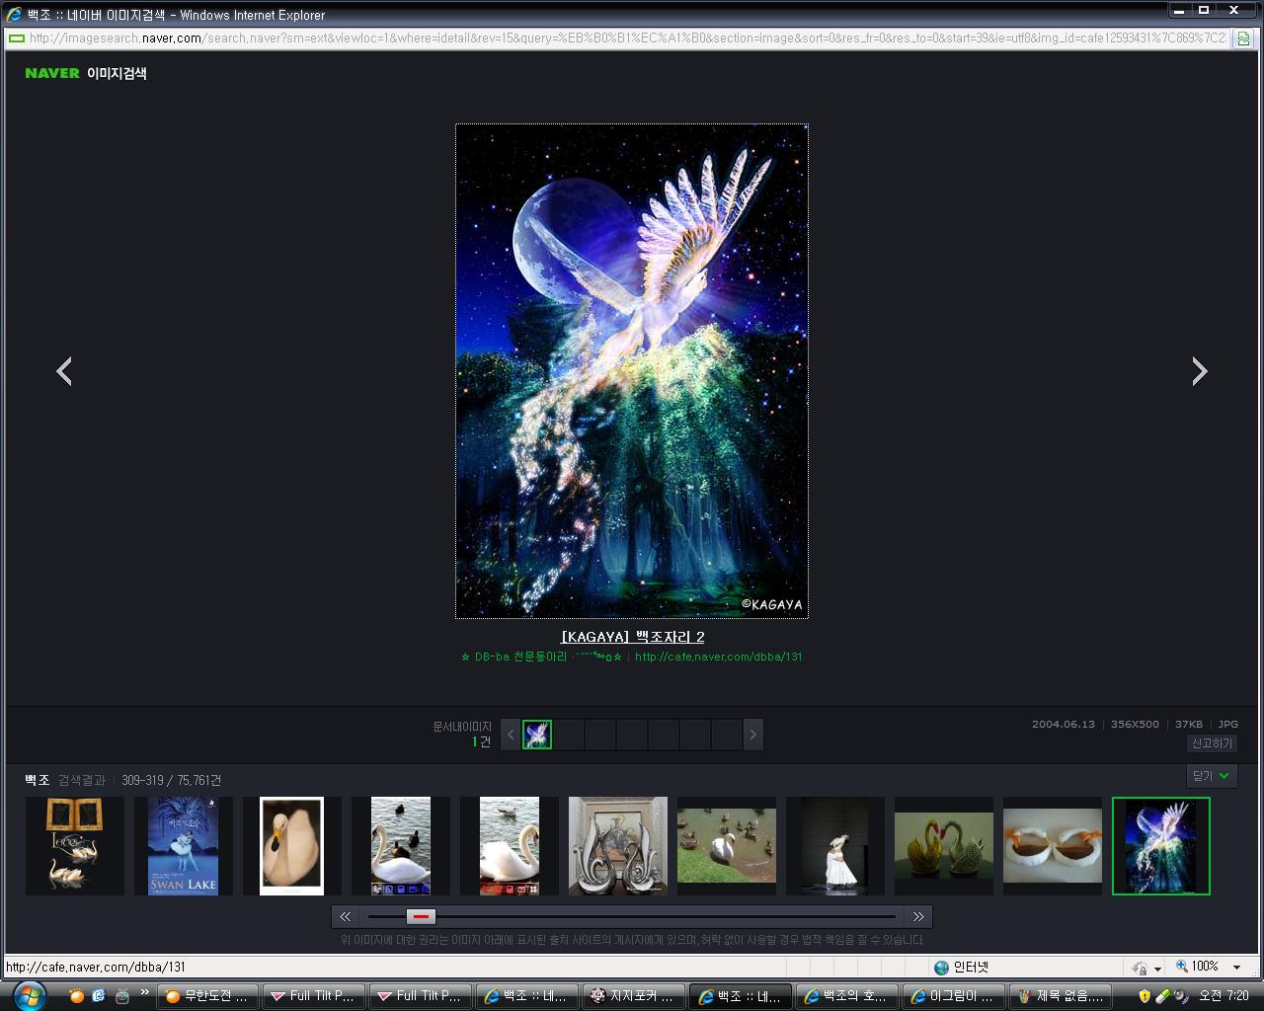Launch Internet Explorer from quick launch
Viewport: 1264px width, 1011px height.
point(99,995)
